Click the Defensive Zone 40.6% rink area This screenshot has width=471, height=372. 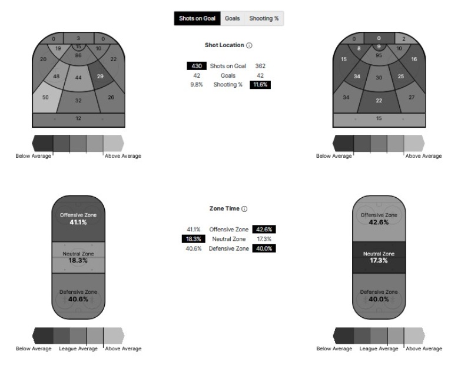pyautogui.click(x=78, y=295)
